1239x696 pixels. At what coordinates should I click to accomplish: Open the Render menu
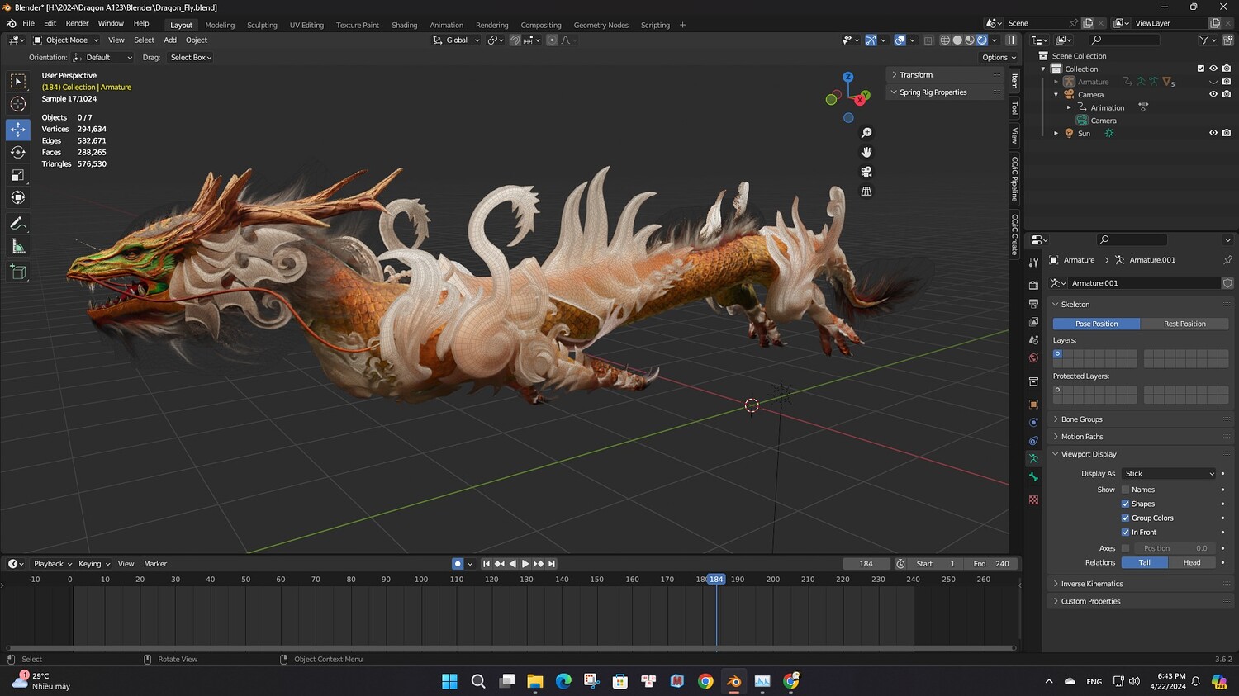77,23
